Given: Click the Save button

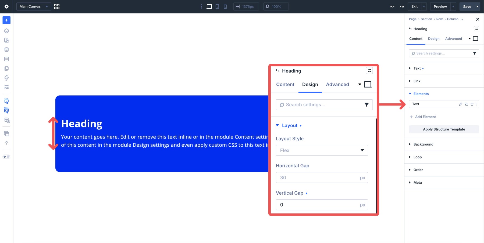Looking at the screenshot, I should point(467,6).
